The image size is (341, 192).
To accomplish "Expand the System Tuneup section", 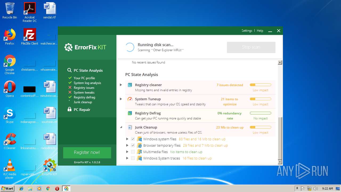I will pos(121,99).
